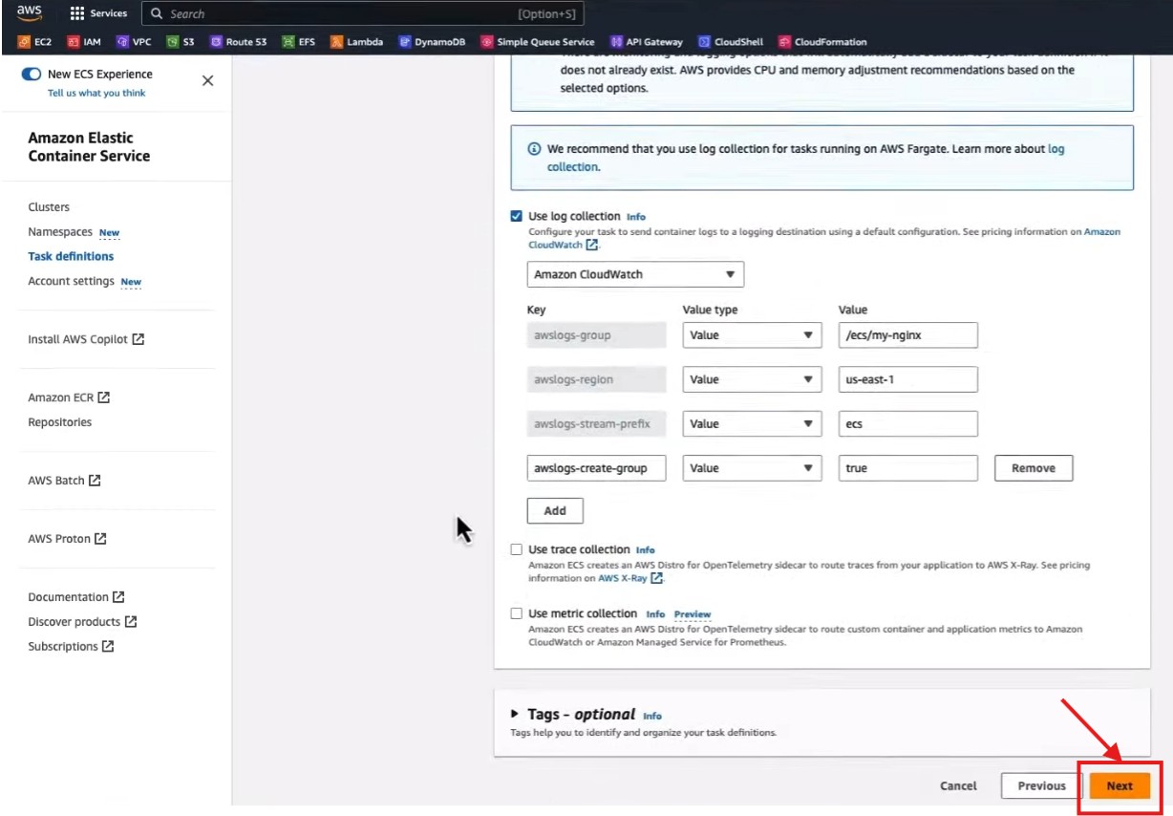Toggle the New ECS Experience switch

coord(32,75)
